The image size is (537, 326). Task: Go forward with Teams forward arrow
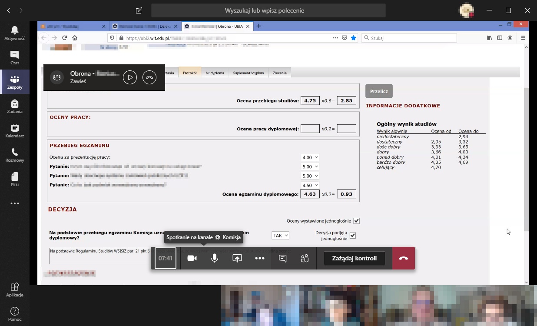point(21,10)
